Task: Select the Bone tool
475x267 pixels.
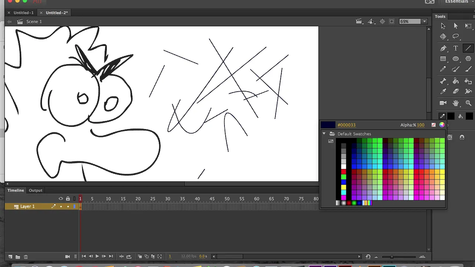Action: tap(443, 81)
